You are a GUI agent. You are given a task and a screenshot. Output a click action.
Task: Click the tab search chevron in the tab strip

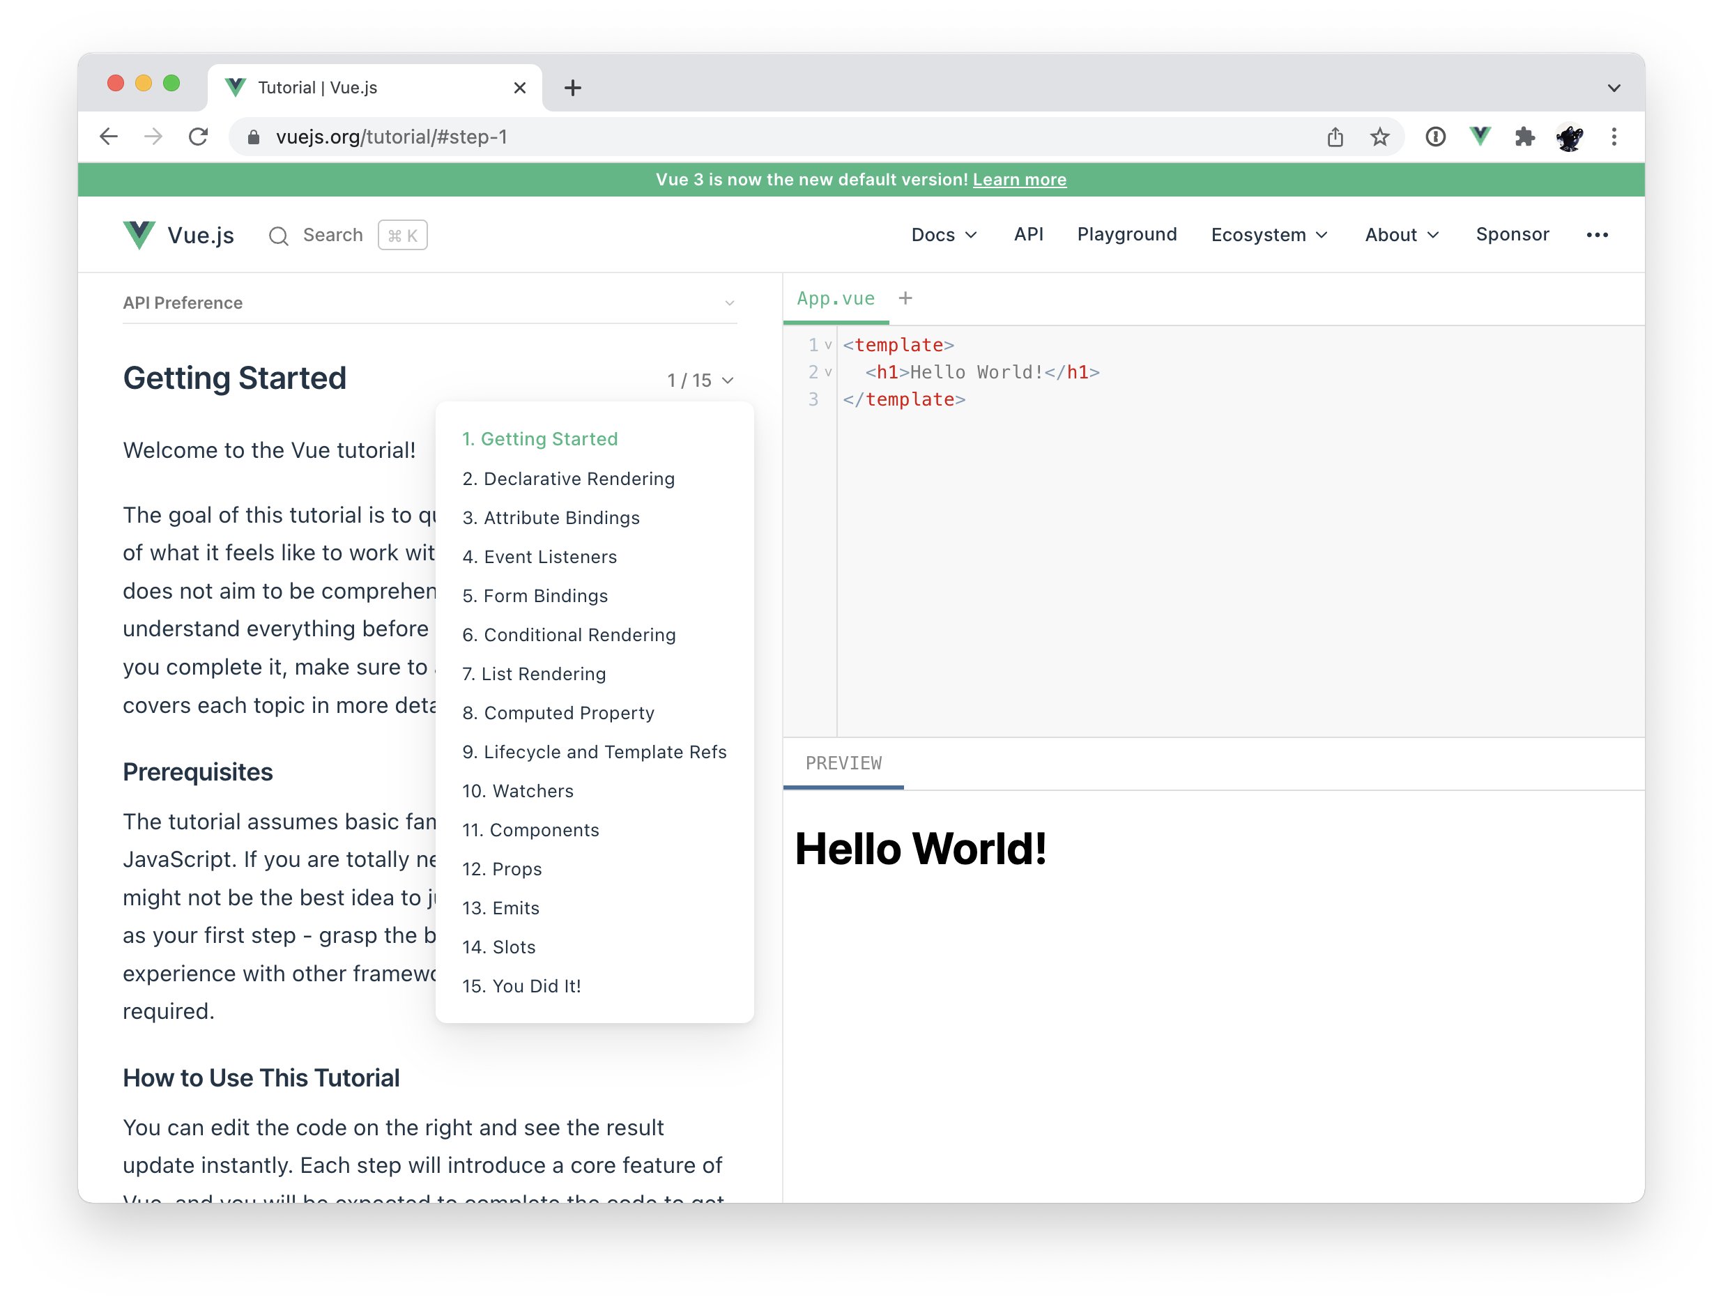pos(1614,88)
